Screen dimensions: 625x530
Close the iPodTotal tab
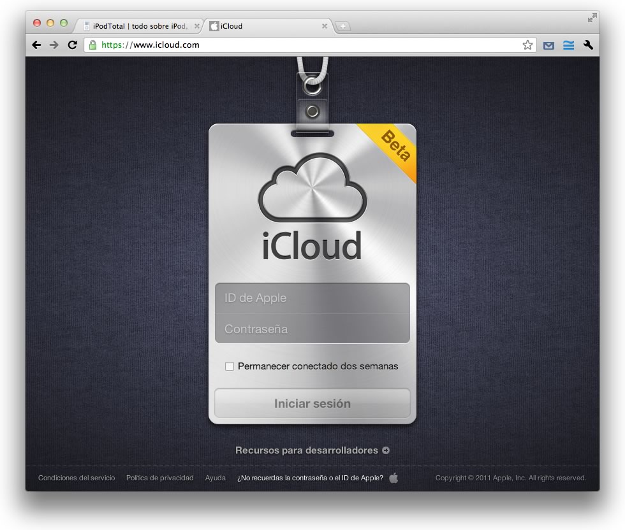click(196, 26)
